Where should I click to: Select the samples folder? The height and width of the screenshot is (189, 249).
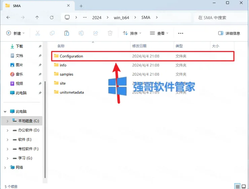tap(143, 74)
